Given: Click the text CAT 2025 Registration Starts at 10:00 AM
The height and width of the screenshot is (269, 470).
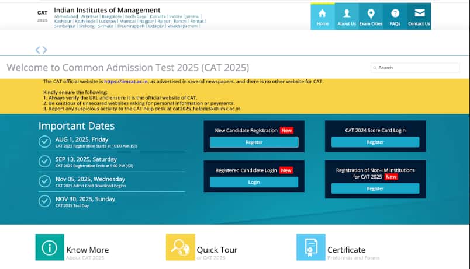Looking at the screenshot, I should coord(96,146).
